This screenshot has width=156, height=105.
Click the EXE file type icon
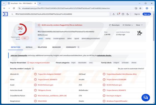(139, 33)
